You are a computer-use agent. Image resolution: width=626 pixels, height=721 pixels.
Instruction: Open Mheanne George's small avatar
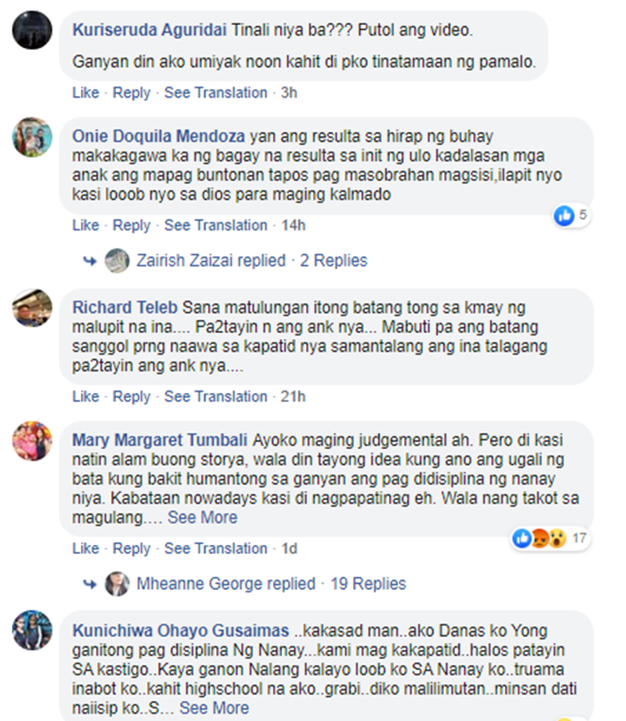[118, 584]
